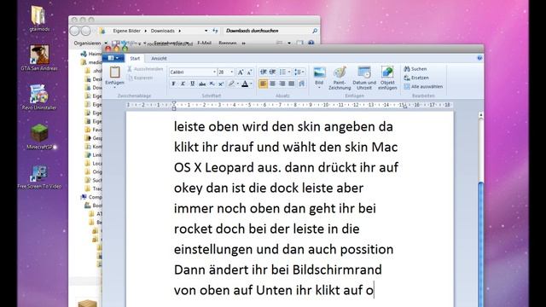Click the refresh icon in Explorer address bar
The image size is (546, 307).
click(x=215, y=31)
